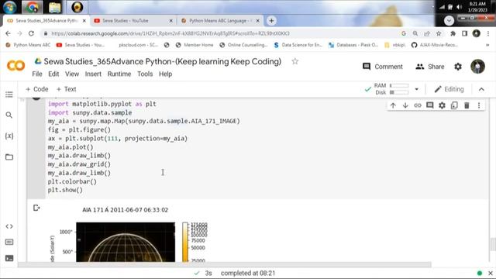Click the RAM usage bar
Viewport: 496px width, 279px height.
pyautogui.click(x=399, y=86)
